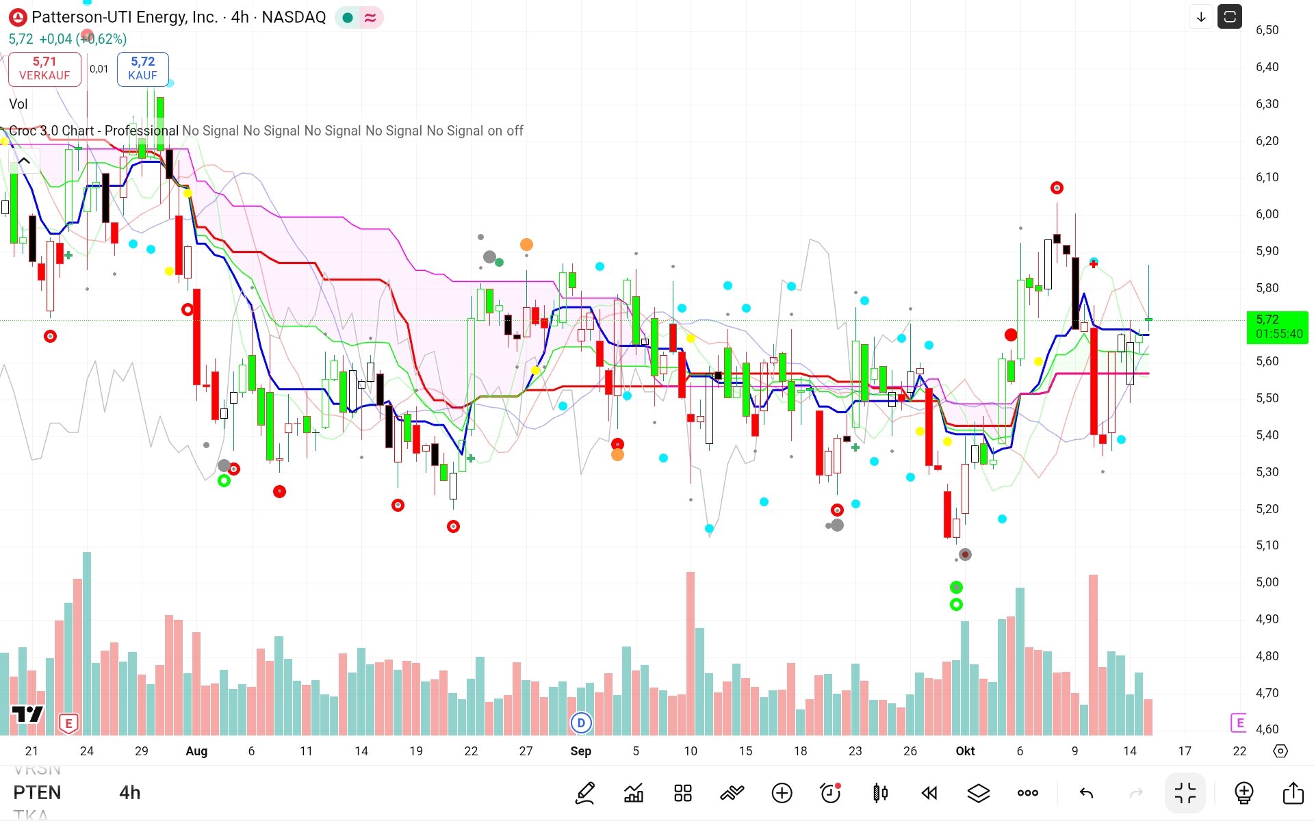This screenshot has width=1314, height=821.
Task: Open the indicators icon
Action: pos(732,793)
